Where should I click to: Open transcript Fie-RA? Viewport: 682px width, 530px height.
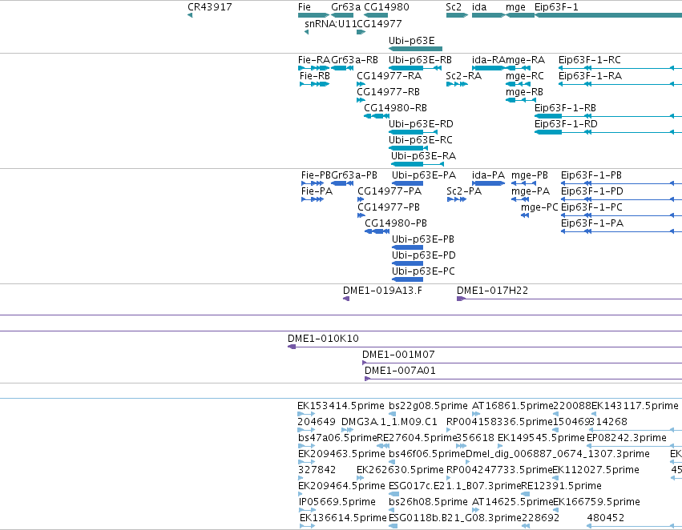pos(314,60)
